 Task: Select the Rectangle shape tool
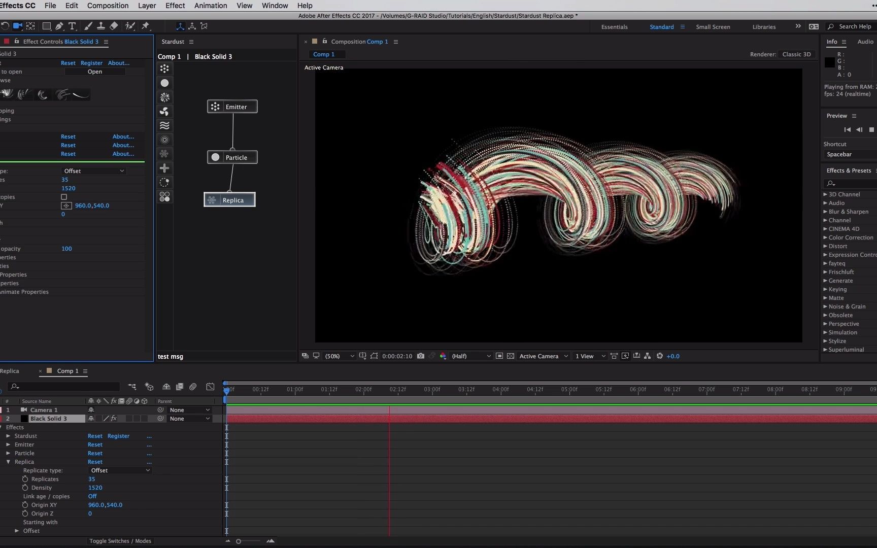click(x=46, y=26)
